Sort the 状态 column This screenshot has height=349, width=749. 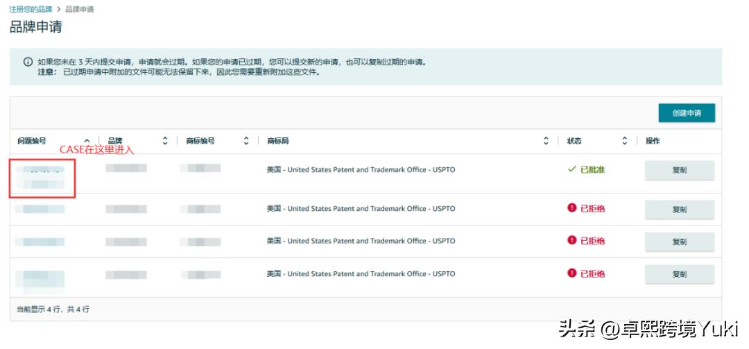click(624, 141)
